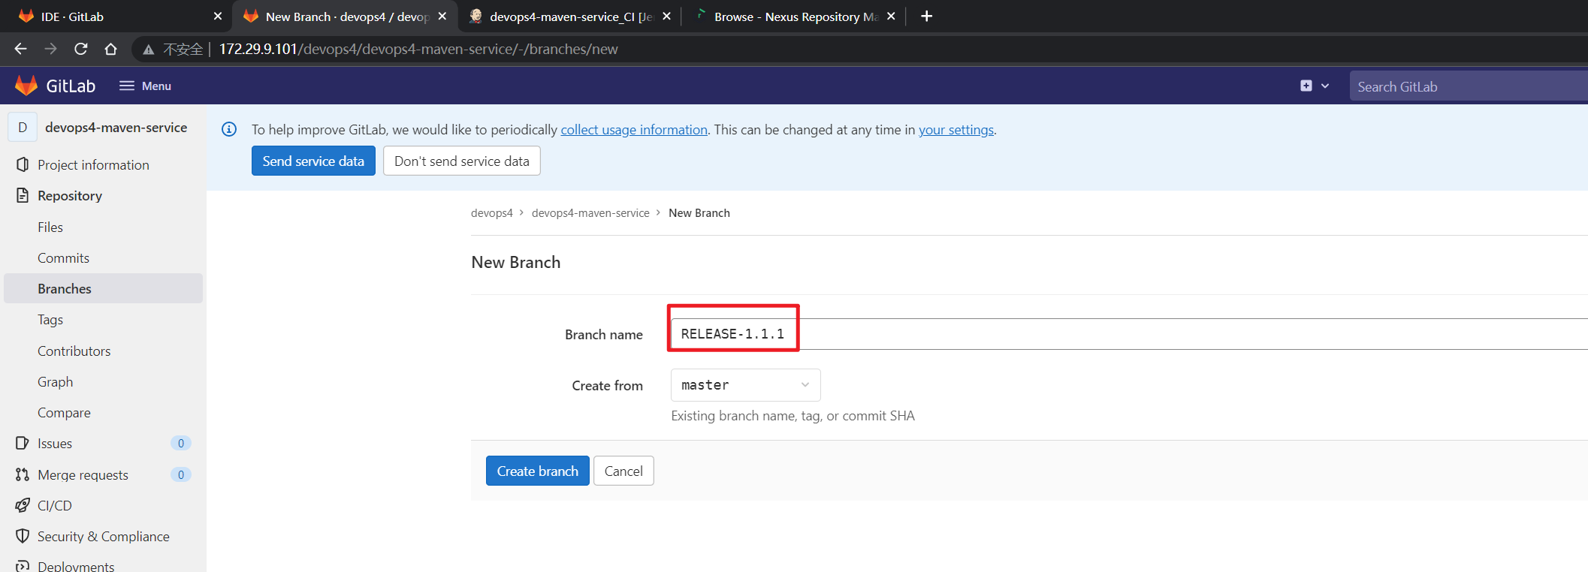Click the Repository document icon
1588x572 pixels.
click(x=23, y=195)
